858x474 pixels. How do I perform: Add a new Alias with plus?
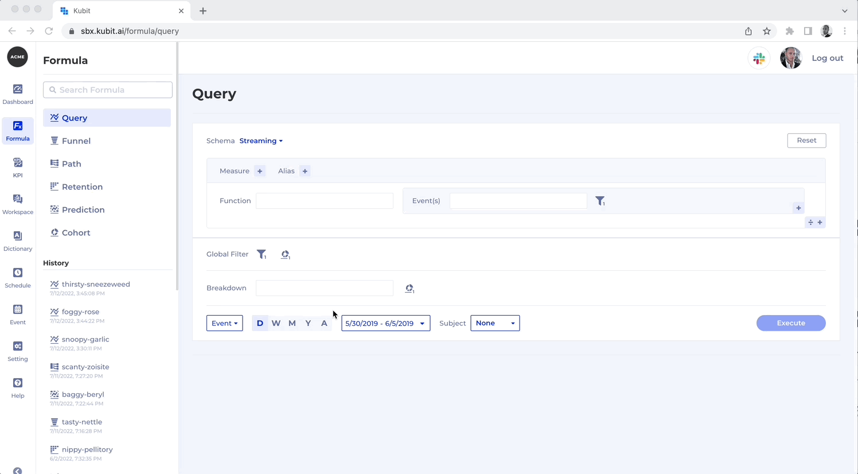(x=305, y=171)
